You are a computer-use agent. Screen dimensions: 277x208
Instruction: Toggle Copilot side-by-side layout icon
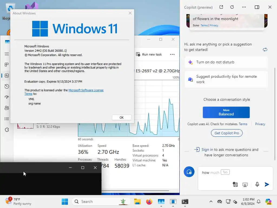point(257,7)
